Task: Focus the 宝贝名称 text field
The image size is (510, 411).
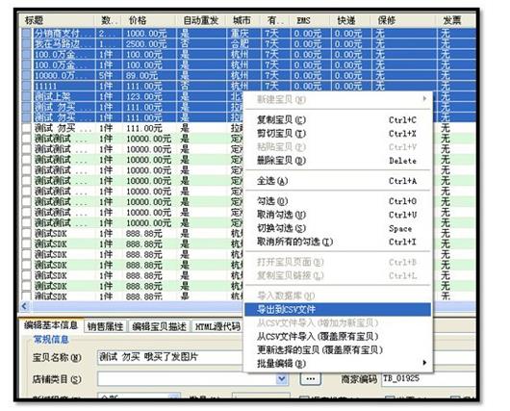Action: 170,357
